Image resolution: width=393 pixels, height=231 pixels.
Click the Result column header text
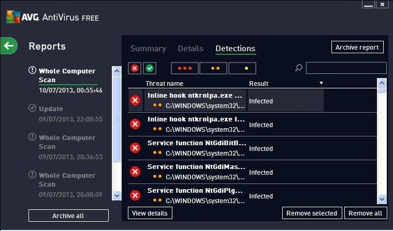(x=259, y=83)
